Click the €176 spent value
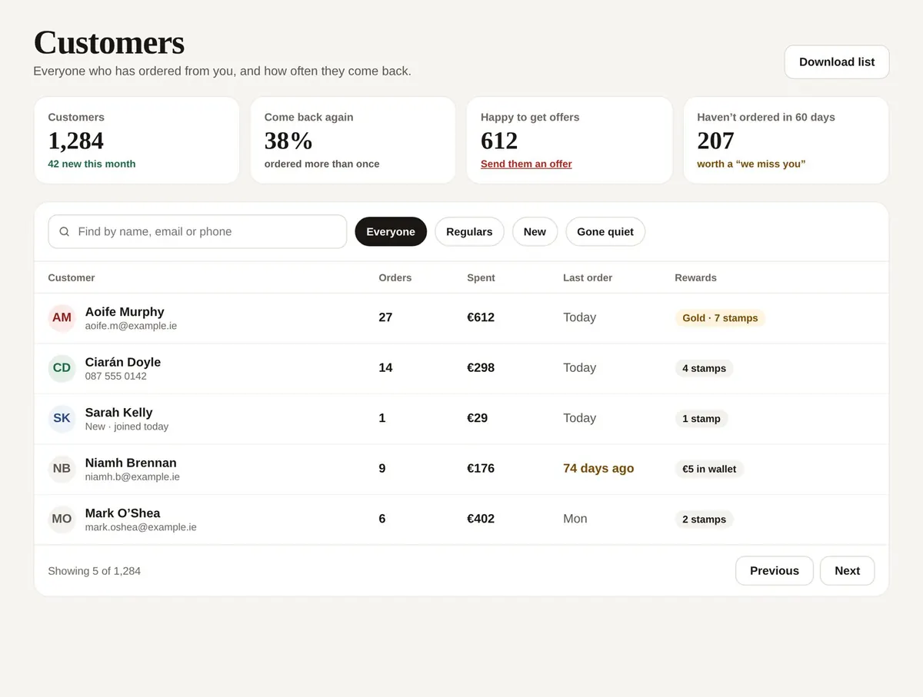Screen dimensions: 923x697 coord(481,468)
